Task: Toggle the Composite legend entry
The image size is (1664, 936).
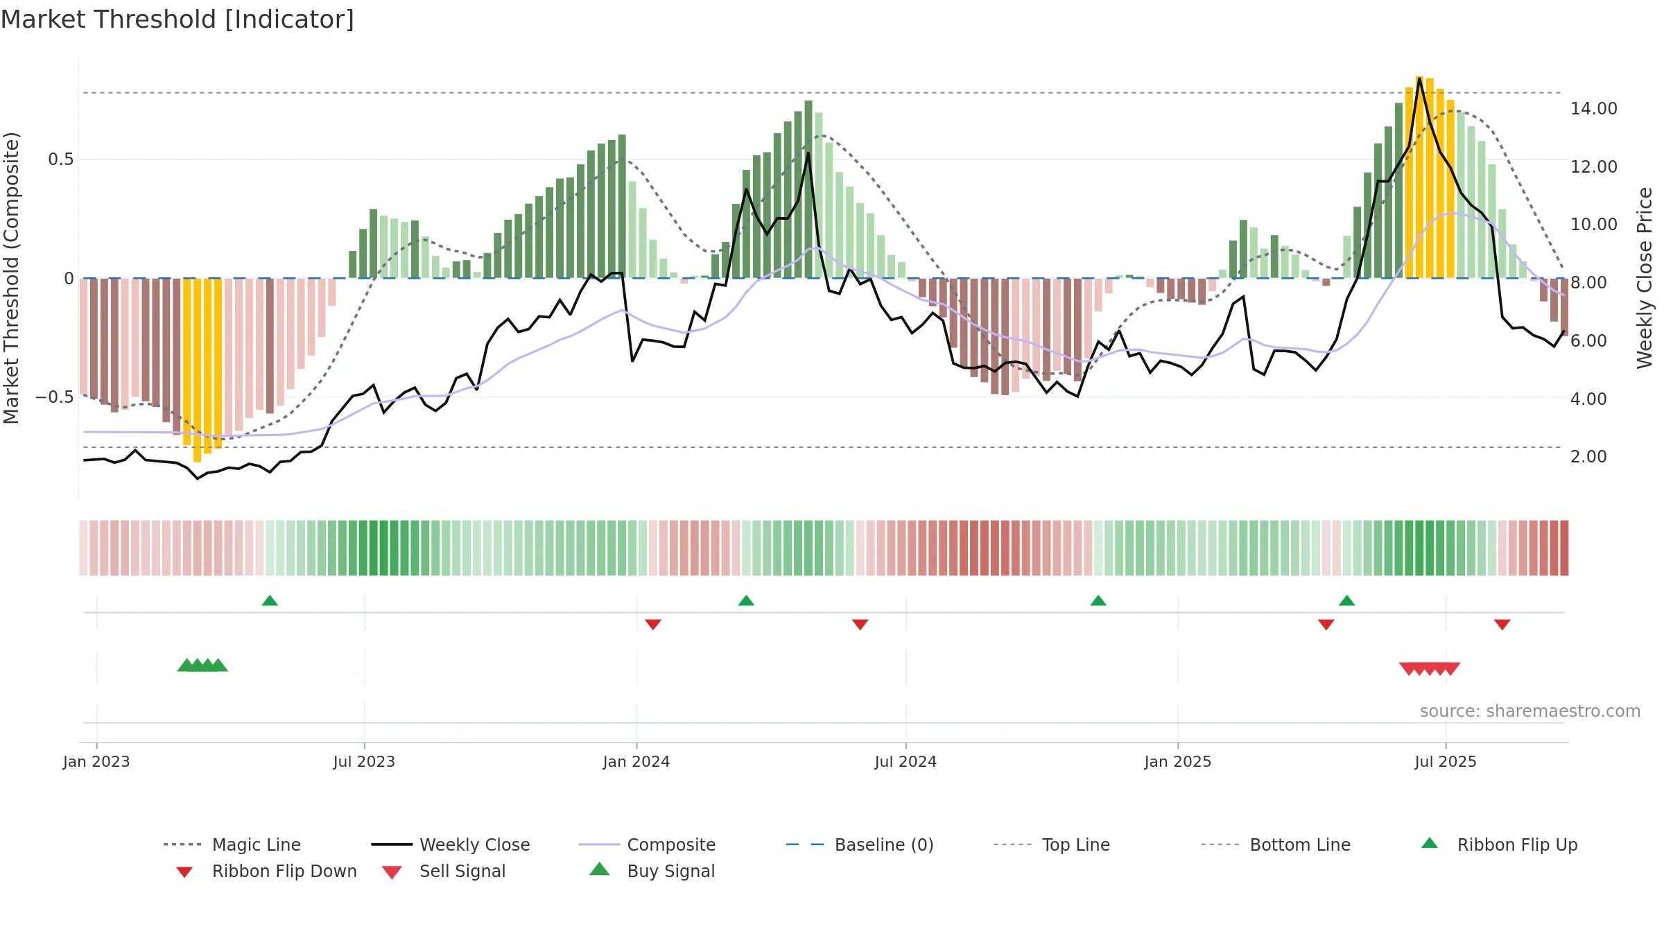Action: [x=647, y=844]
